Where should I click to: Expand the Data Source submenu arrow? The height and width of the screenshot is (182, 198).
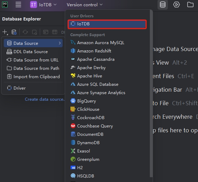[x=60, y=43]
